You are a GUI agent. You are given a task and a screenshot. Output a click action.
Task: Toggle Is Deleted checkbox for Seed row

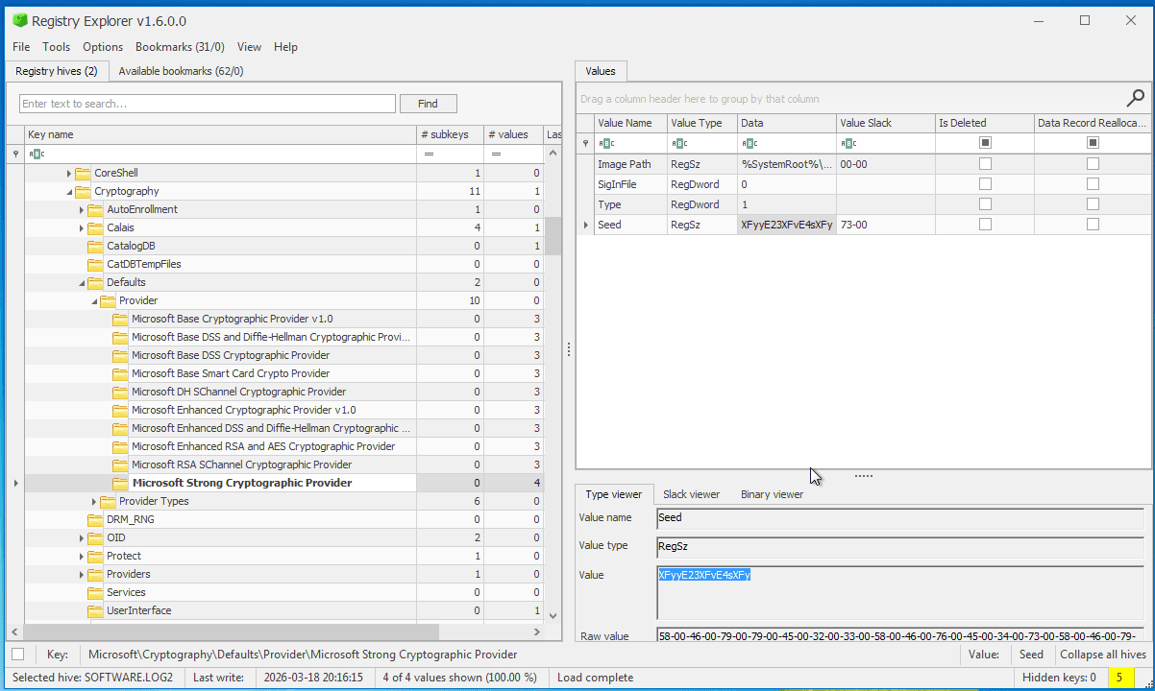coord(985,225)
